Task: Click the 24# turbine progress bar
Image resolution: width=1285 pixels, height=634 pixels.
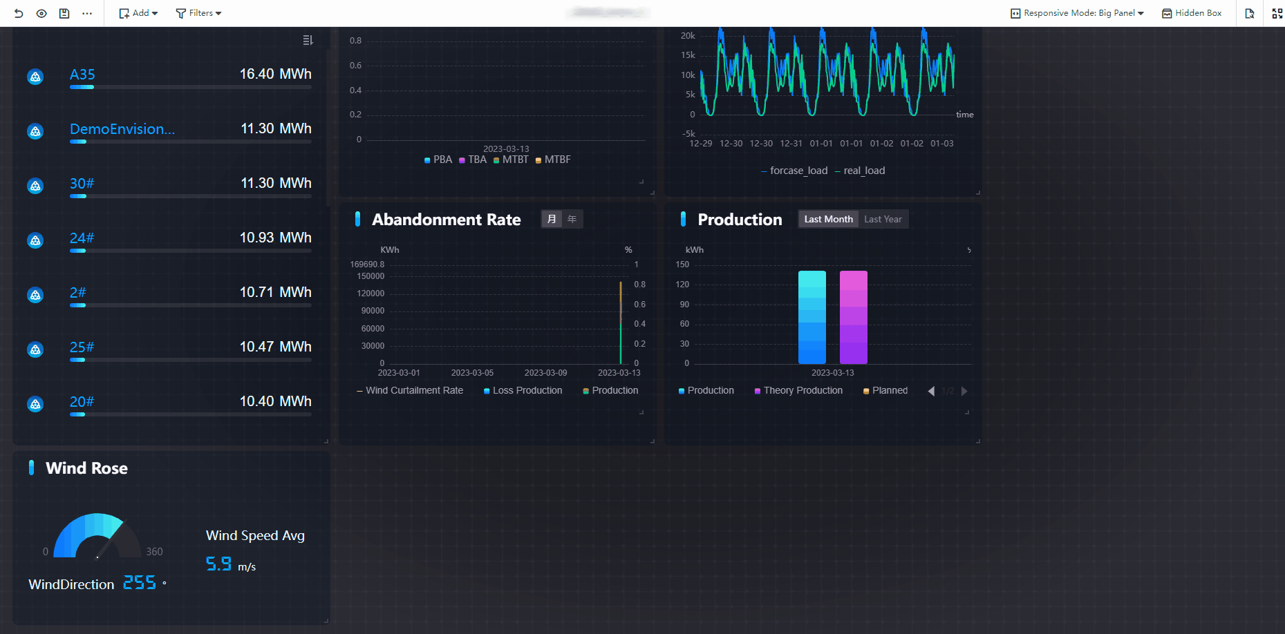Action: (190, 251)
